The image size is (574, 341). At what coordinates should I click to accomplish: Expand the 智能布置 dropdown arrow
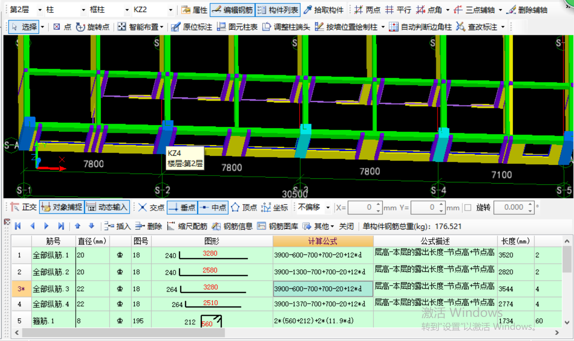pyautogui.click(x=161, y=27)
